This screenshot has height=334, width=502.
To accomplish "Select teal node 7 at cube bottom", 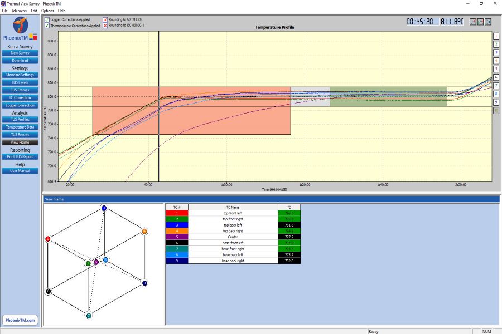I will tap(89, 316).
